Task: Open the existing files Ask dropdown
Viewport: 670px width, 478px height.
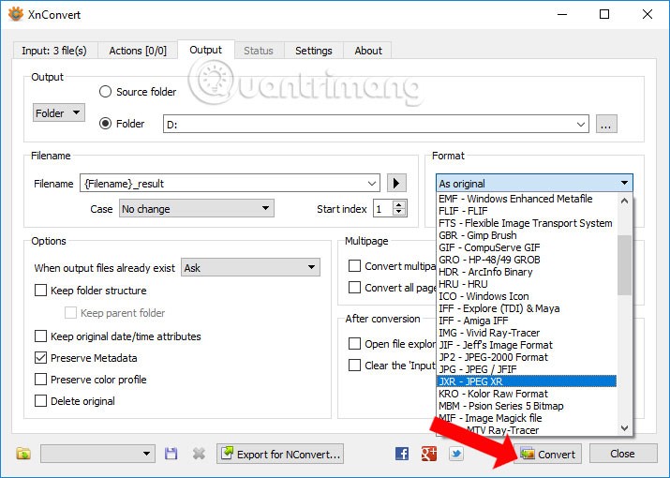Action: pos(250,268)
